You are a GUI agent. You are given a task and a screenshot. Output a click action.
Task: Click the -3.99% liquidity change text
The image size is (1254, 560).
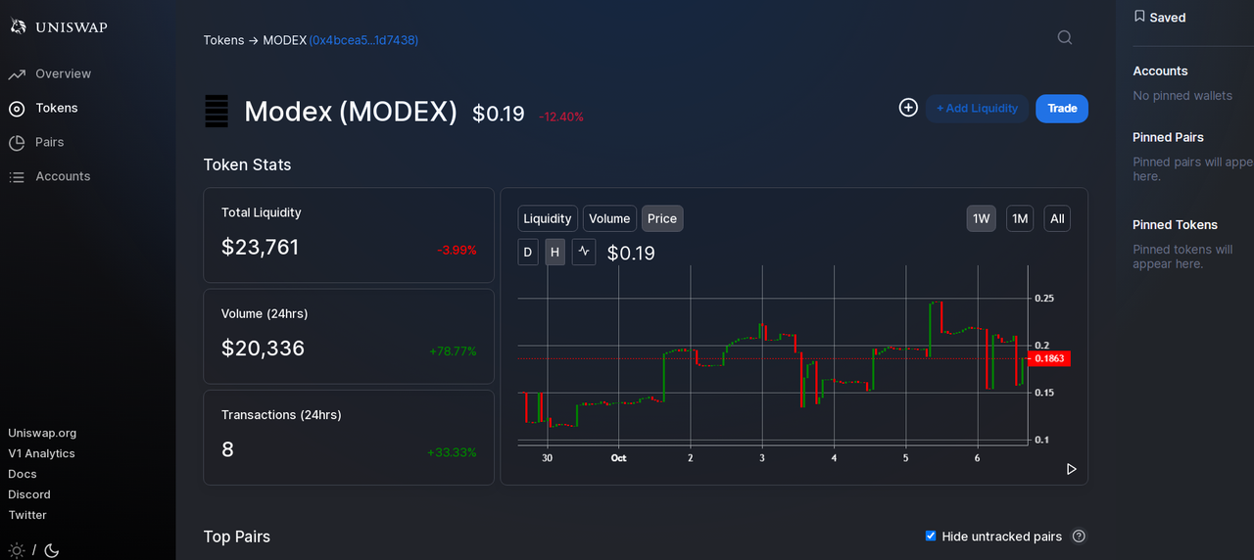457,250
